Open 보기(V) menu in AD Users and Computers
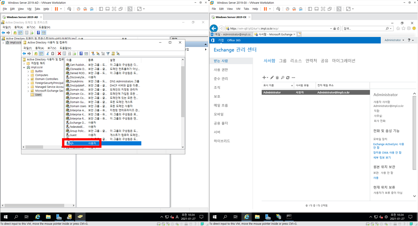The image size is (418, 226). [52, 48]
